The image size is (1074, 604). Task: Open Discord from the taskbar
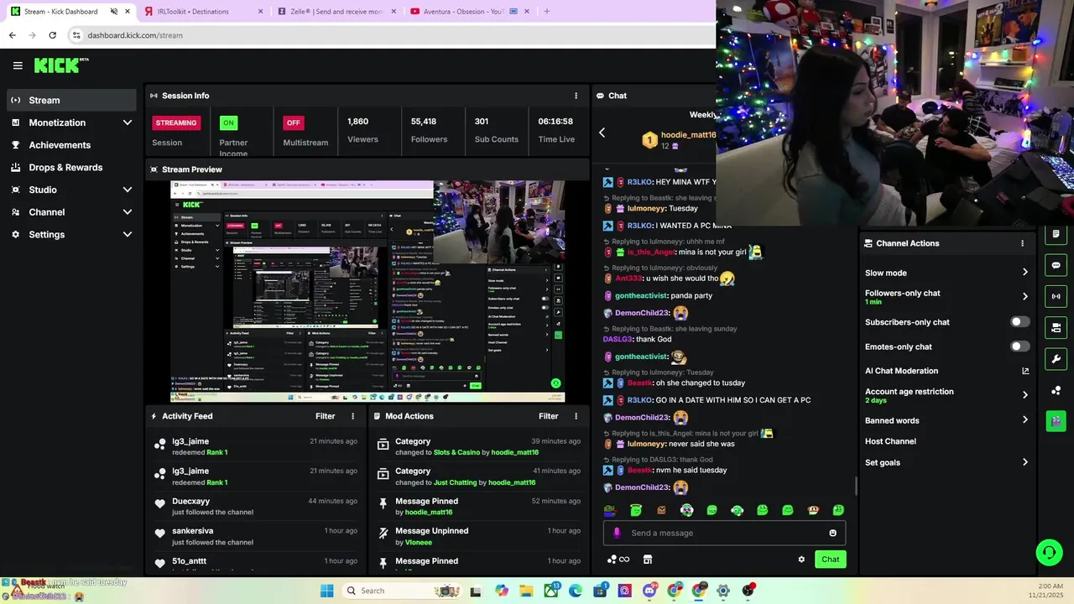coord(649,591)
